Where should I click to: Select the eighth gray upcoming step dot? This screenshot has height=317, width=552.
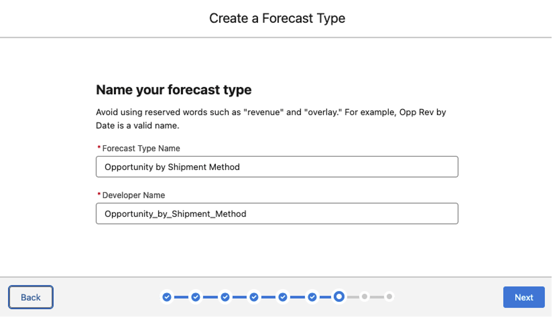point(365,297)
